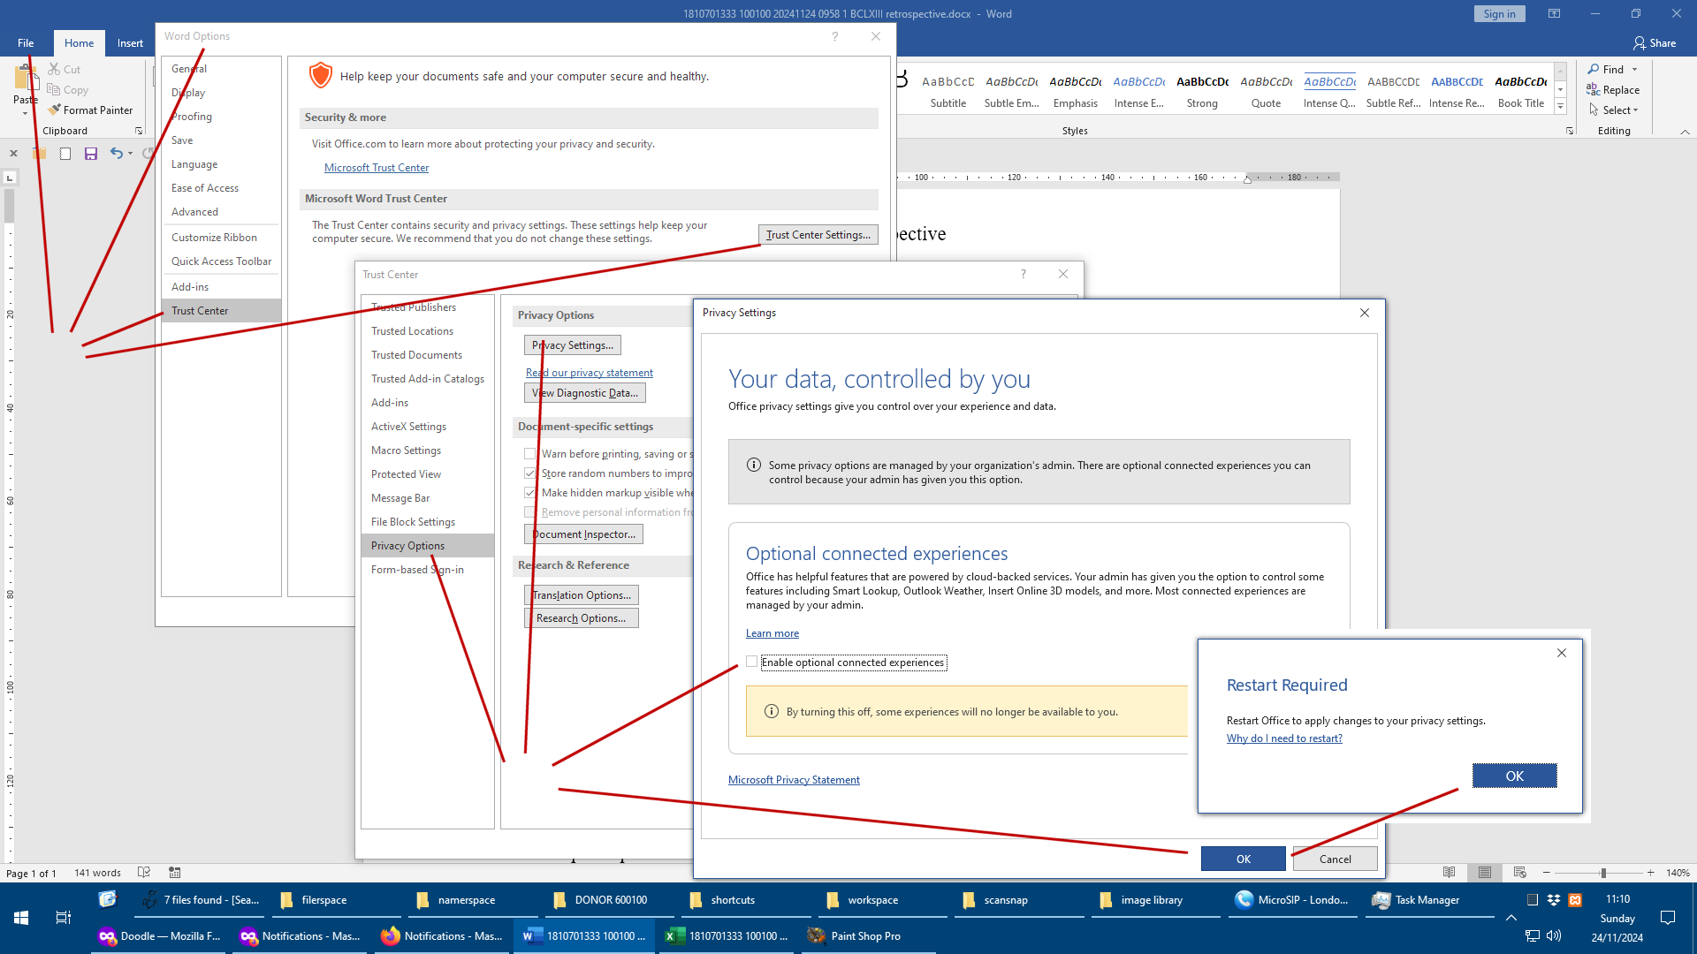The image size is (1697, 954).
Task: Click the proofing book icon in status bar
Action: [x=144, y=873]
